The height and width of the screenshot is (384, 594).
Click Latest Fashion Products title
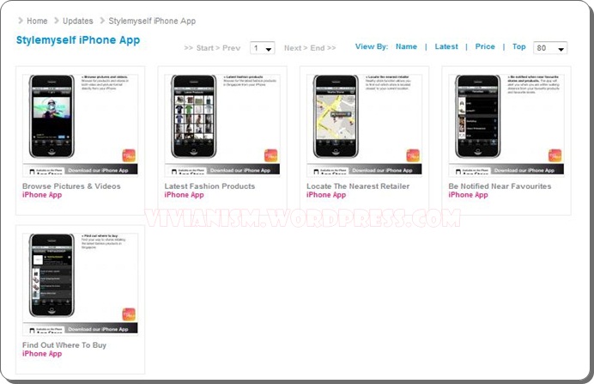(x=209, y=186)
